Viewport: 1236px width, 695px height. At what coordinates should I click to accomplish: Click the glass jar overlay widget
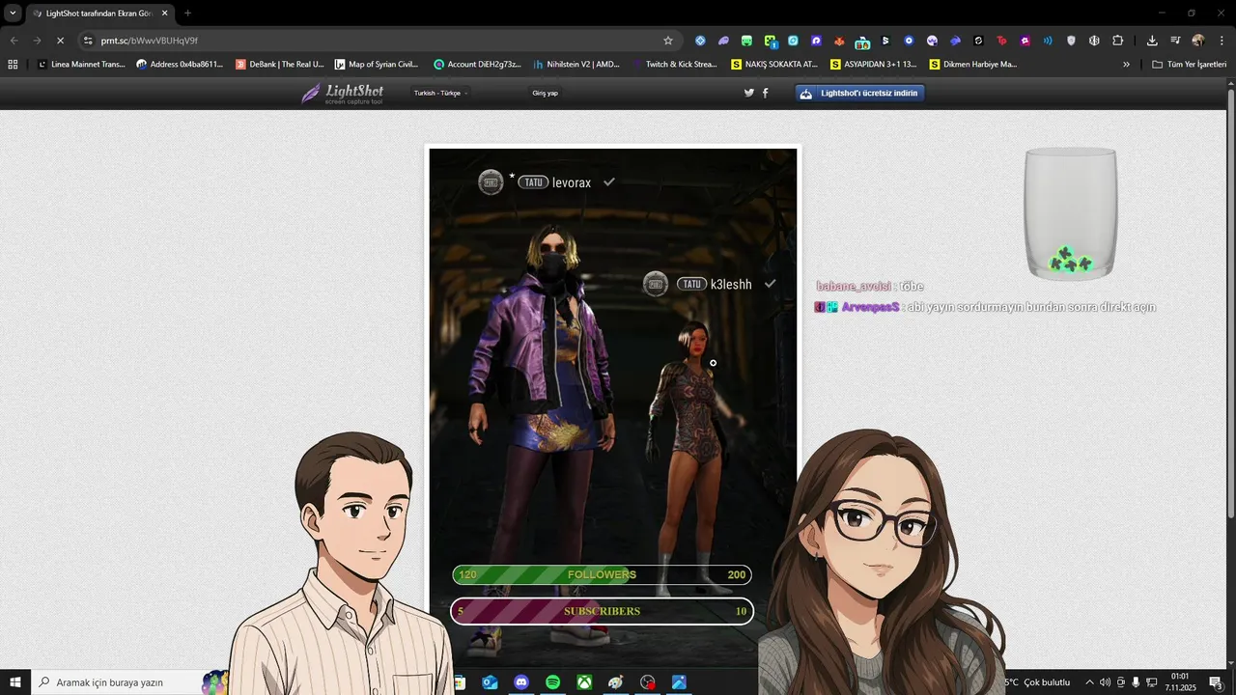[1070, 214]
